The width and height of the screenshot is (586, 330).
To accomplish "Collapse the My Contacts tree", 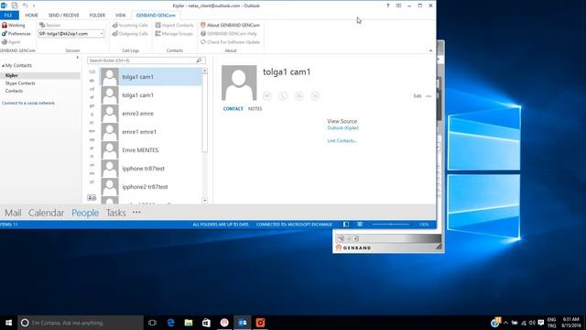I will tap(3, 65).
